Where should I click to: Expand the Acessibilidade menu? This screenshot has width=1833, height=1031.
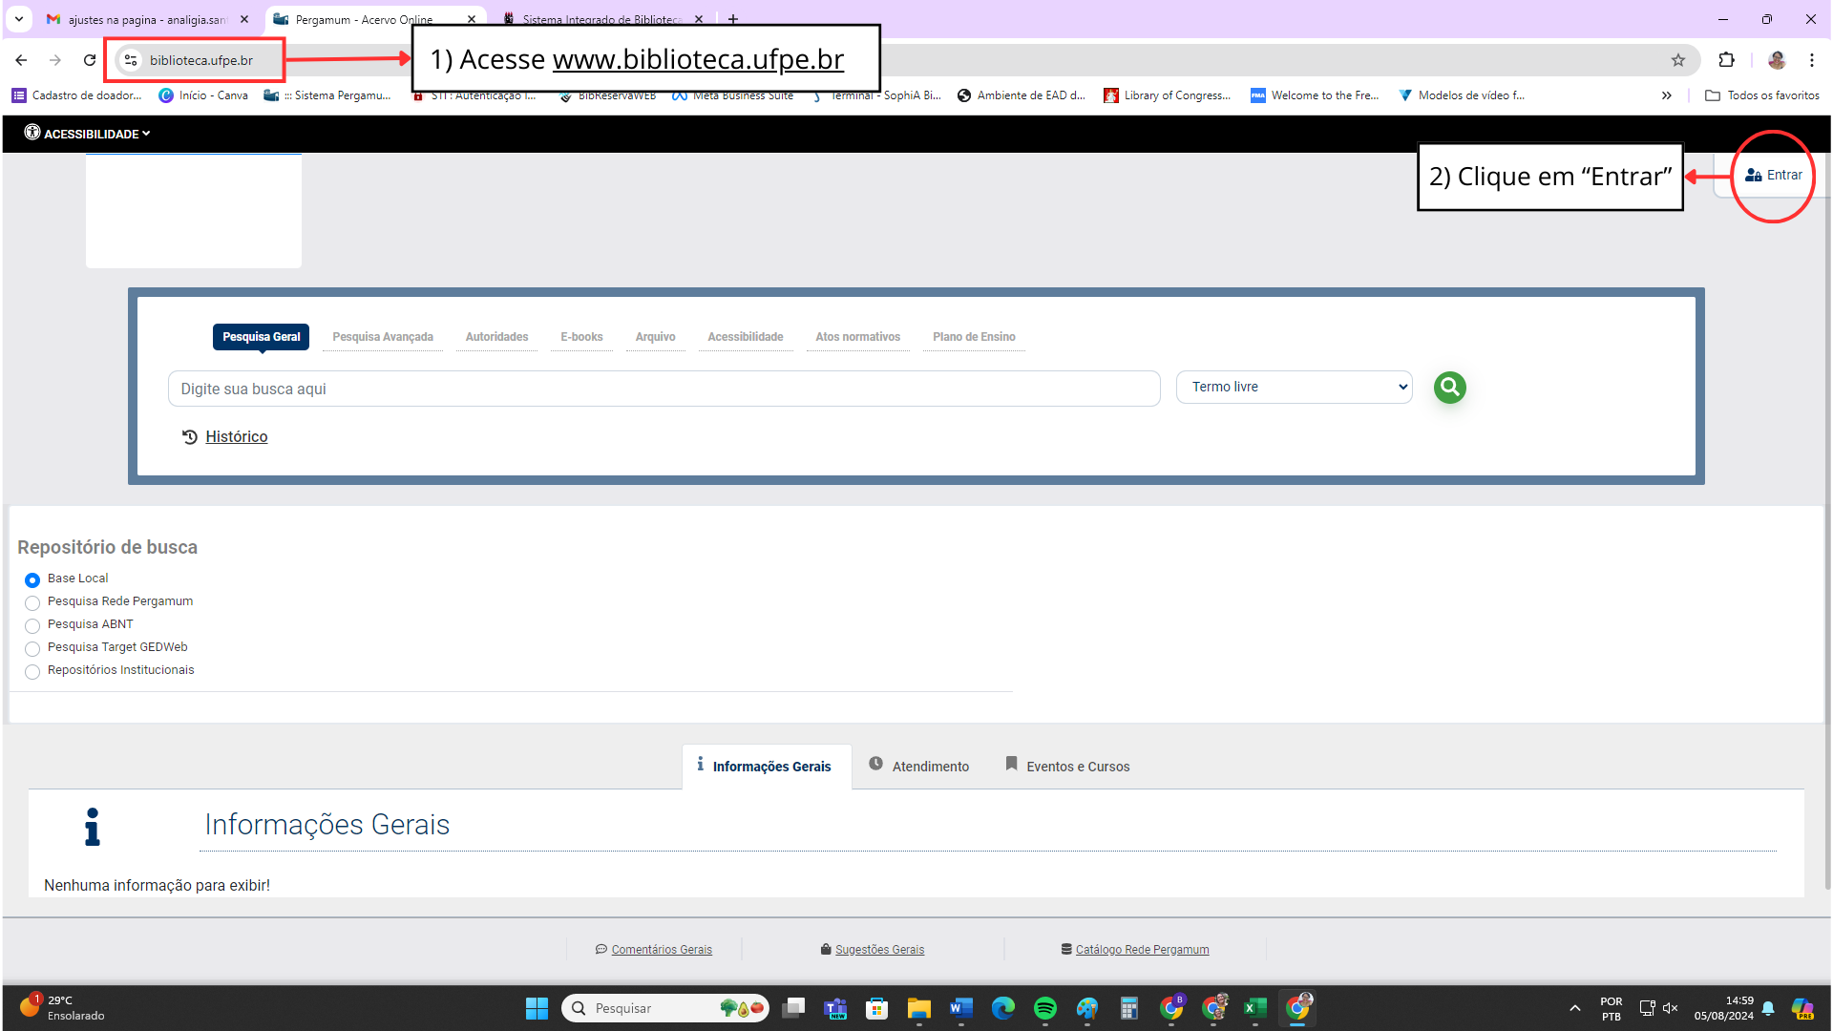pyautogui.click(x=88, y=134)
